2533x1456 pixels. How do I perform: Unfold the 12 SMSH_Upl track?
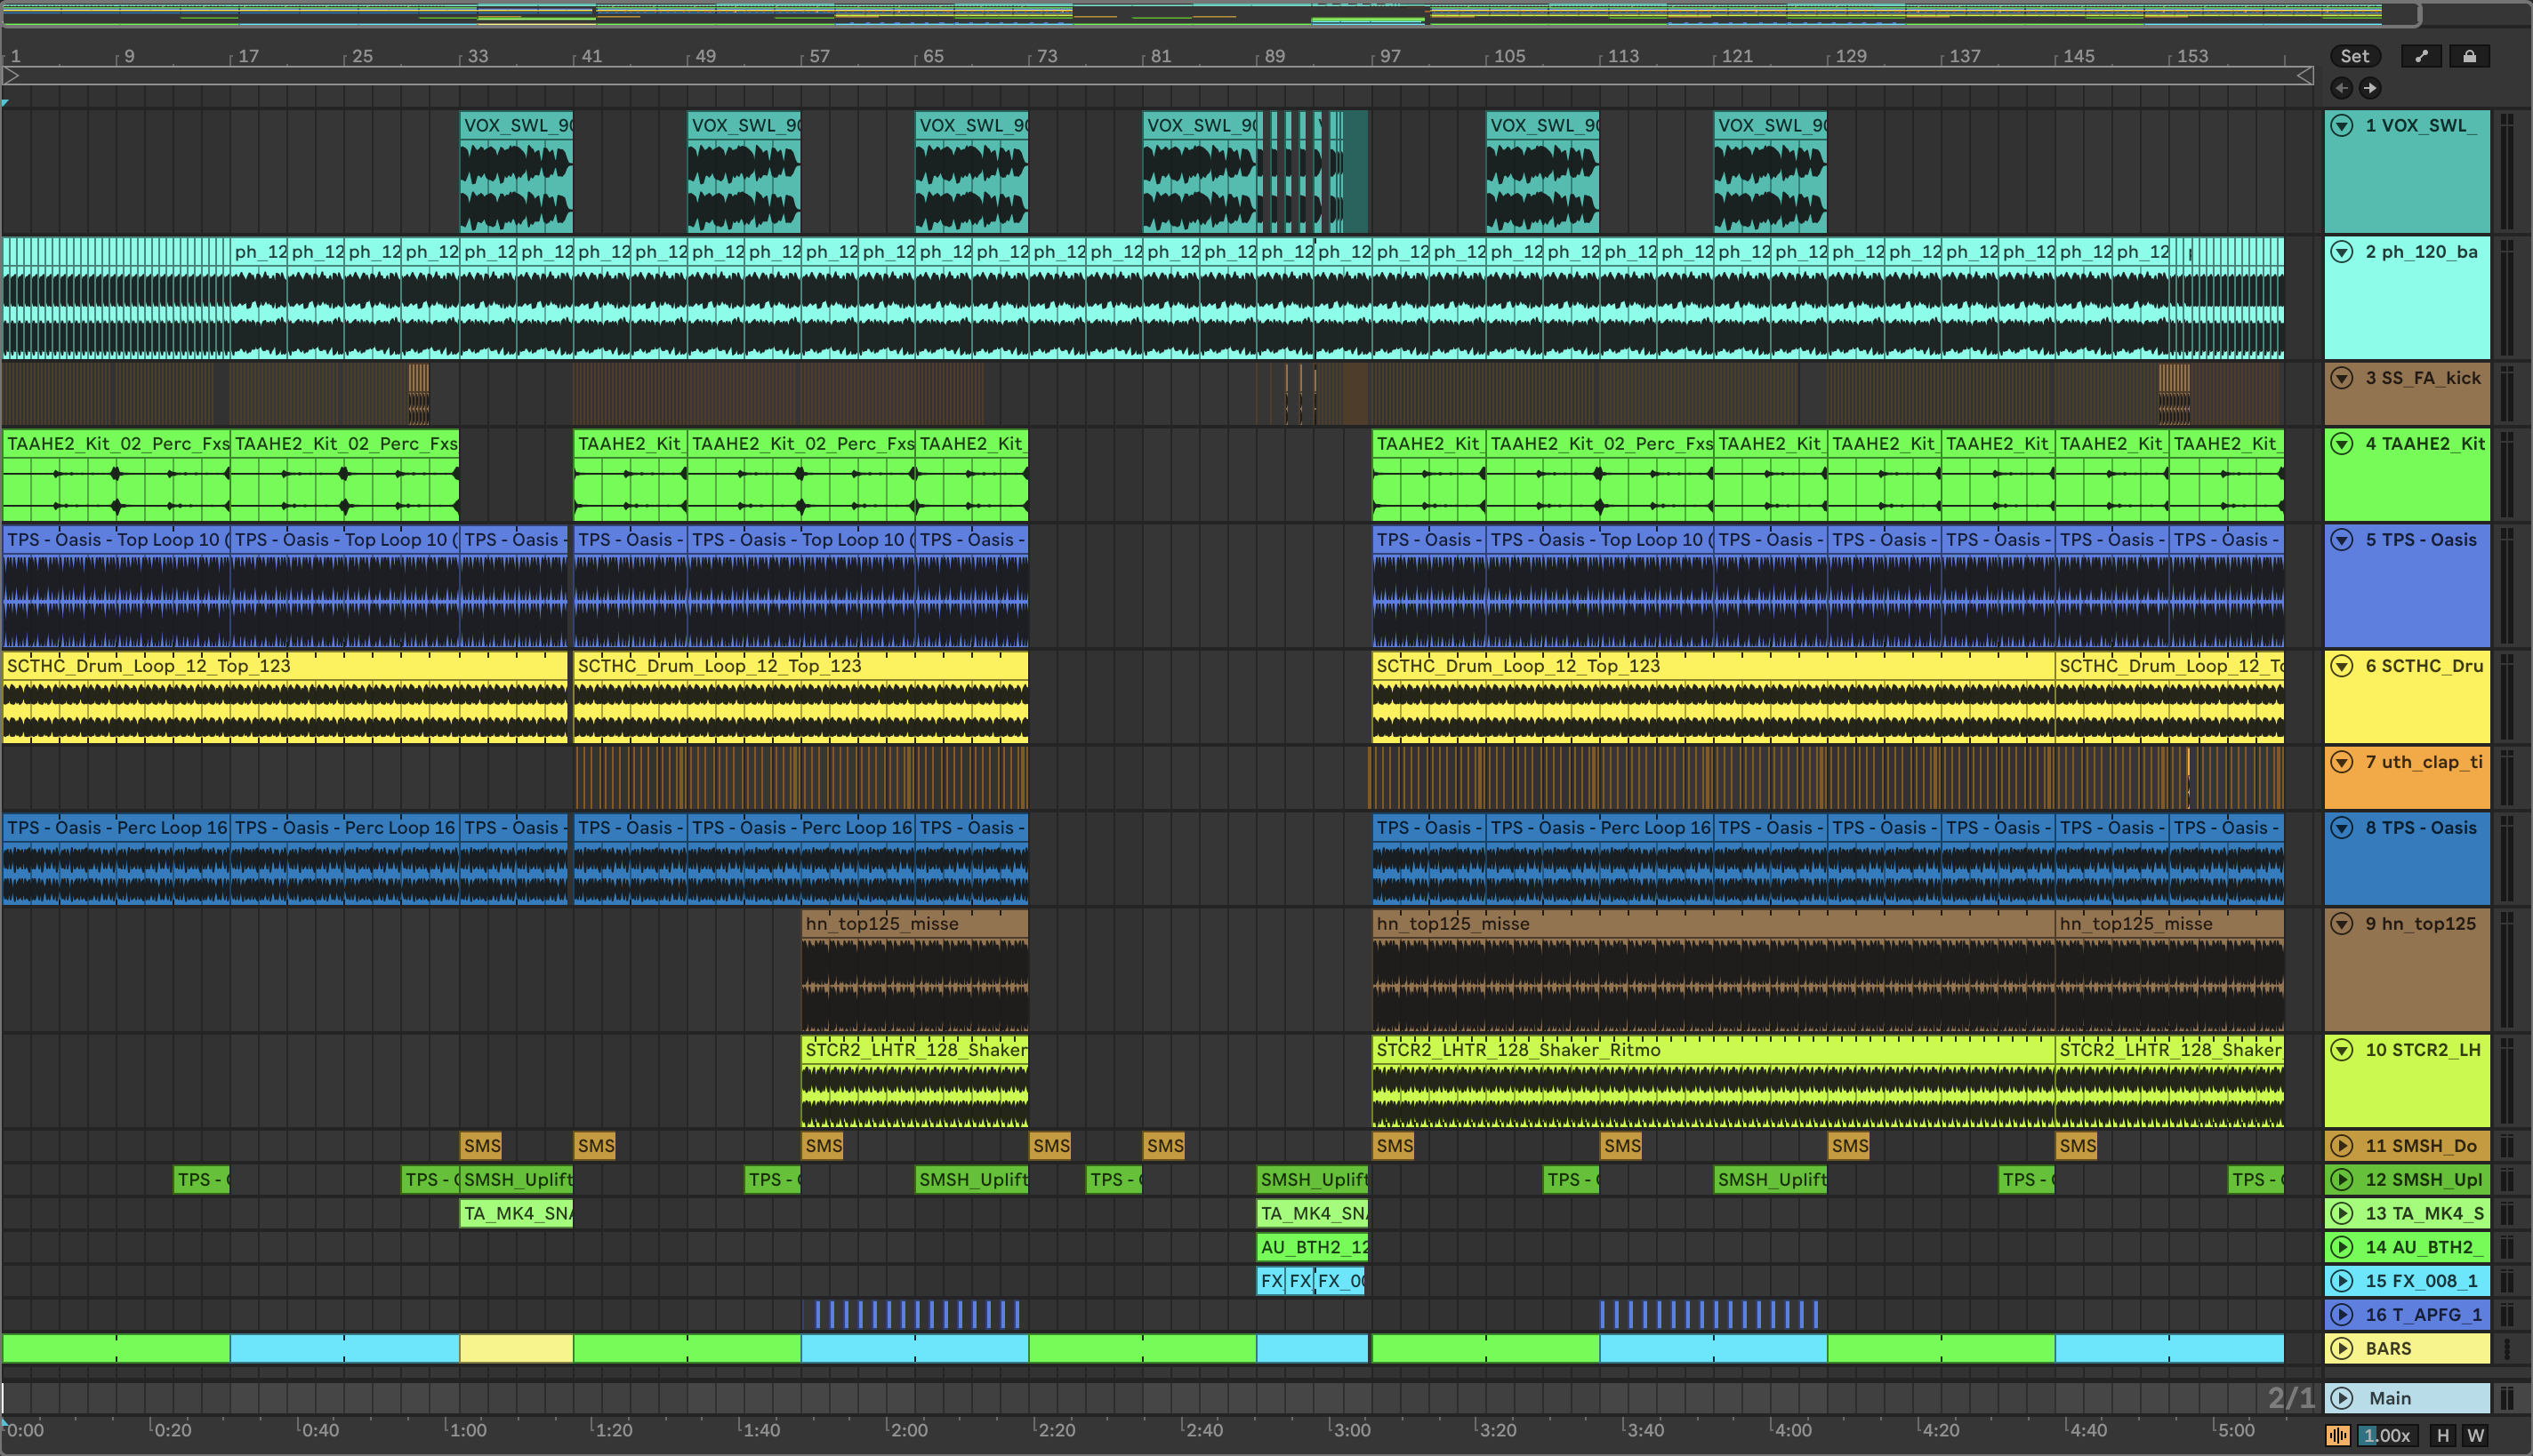[x=2342, y=1179]
